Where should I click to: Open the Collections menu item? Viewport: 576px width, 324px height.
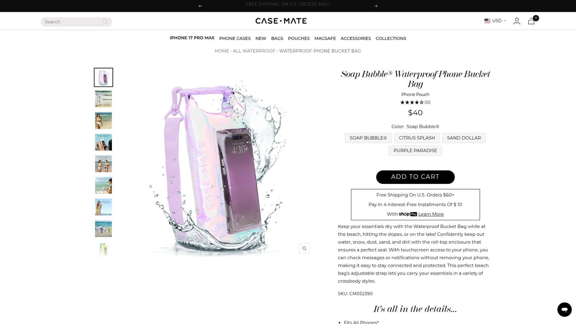(391, 38)
